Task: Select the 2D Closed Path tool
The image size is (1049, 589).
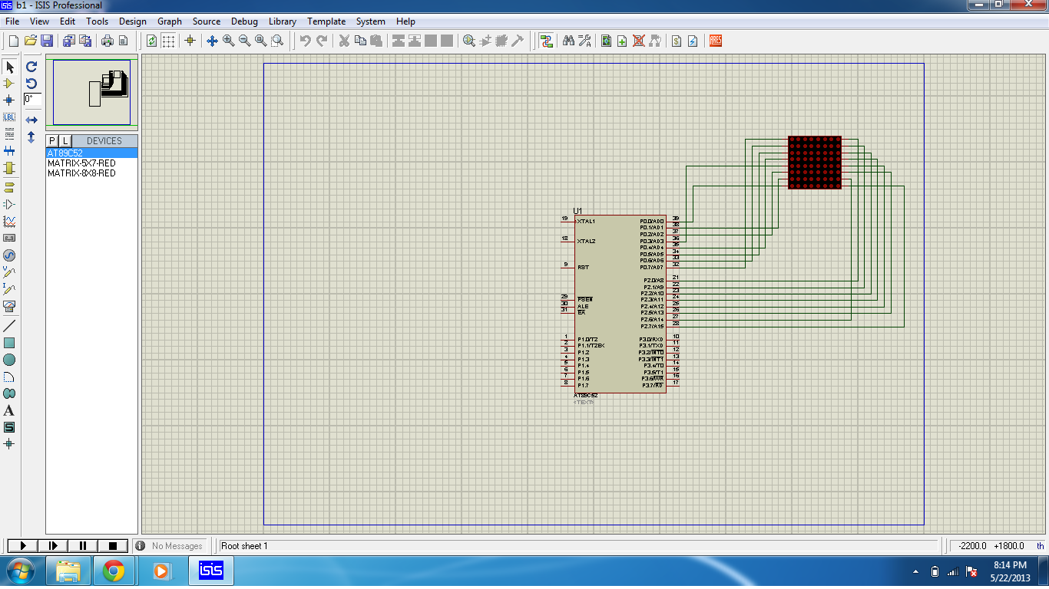Action: (9, 393)
